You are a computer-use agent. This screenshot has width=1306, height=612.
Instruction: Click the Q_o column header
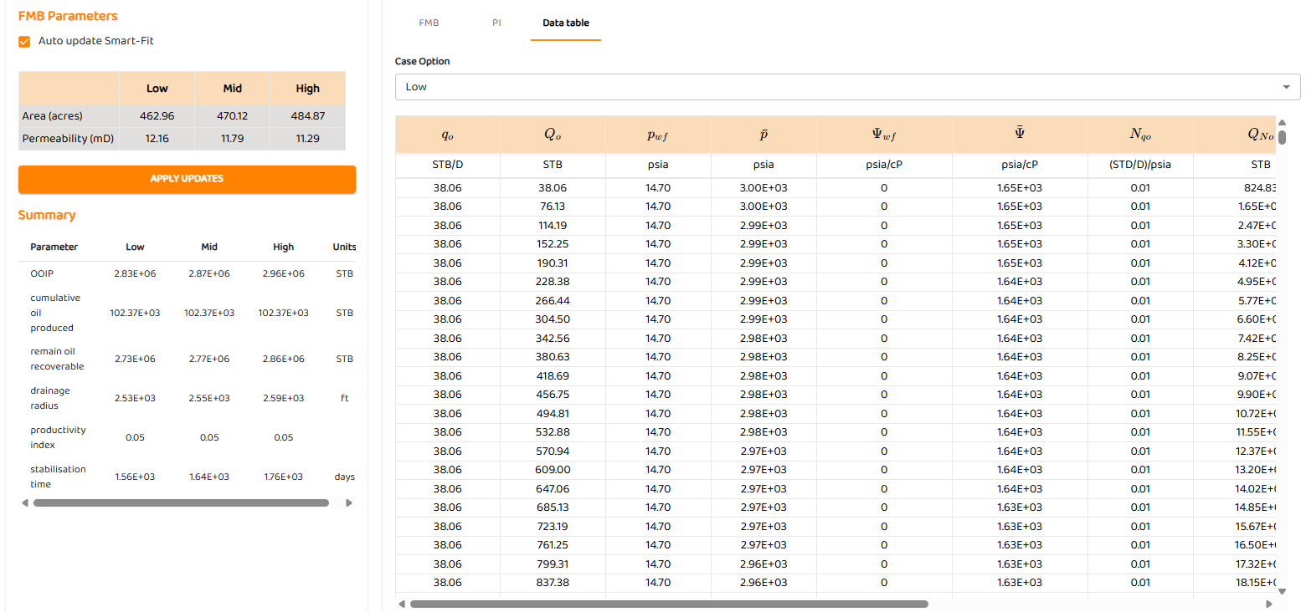pyautogui.click(x=553, y=135)
